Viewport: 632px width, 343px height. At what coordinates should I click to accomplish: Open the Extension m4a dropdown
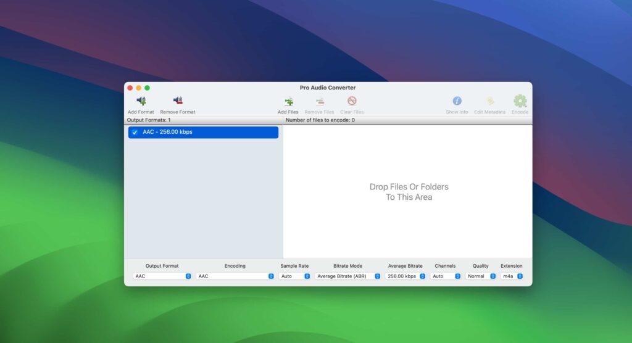(512, 276)
